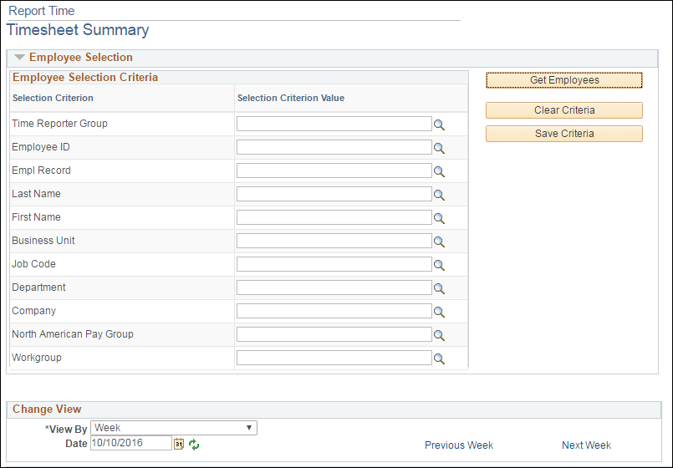Click the Change View heading

47,409
